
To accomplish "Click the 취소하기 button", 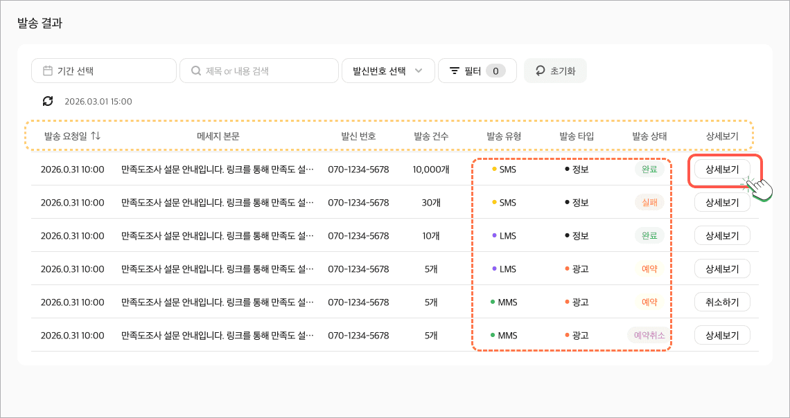I will 723,302.
